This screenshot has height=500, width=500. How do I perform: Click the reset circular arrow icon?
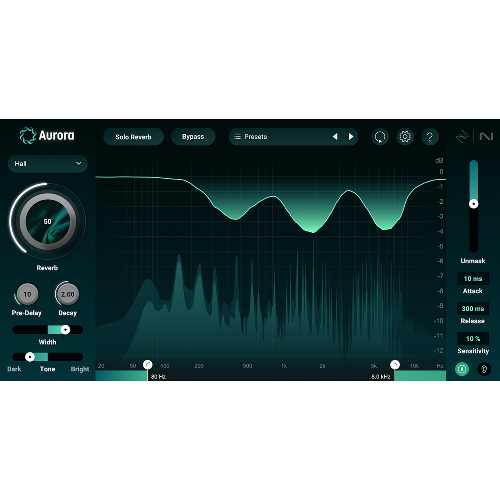pos(380,137)
